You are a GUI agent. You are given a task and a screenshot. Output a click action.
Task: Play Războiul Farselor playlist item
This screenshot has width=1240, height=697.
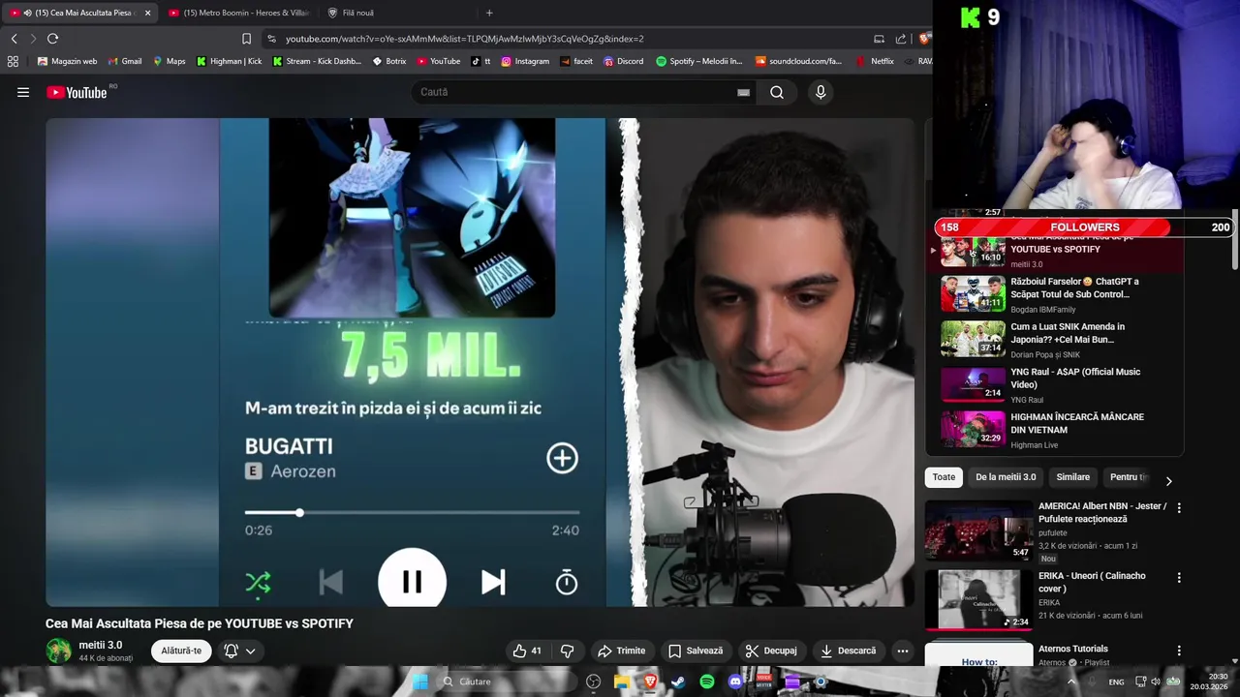pos(1054,294)
